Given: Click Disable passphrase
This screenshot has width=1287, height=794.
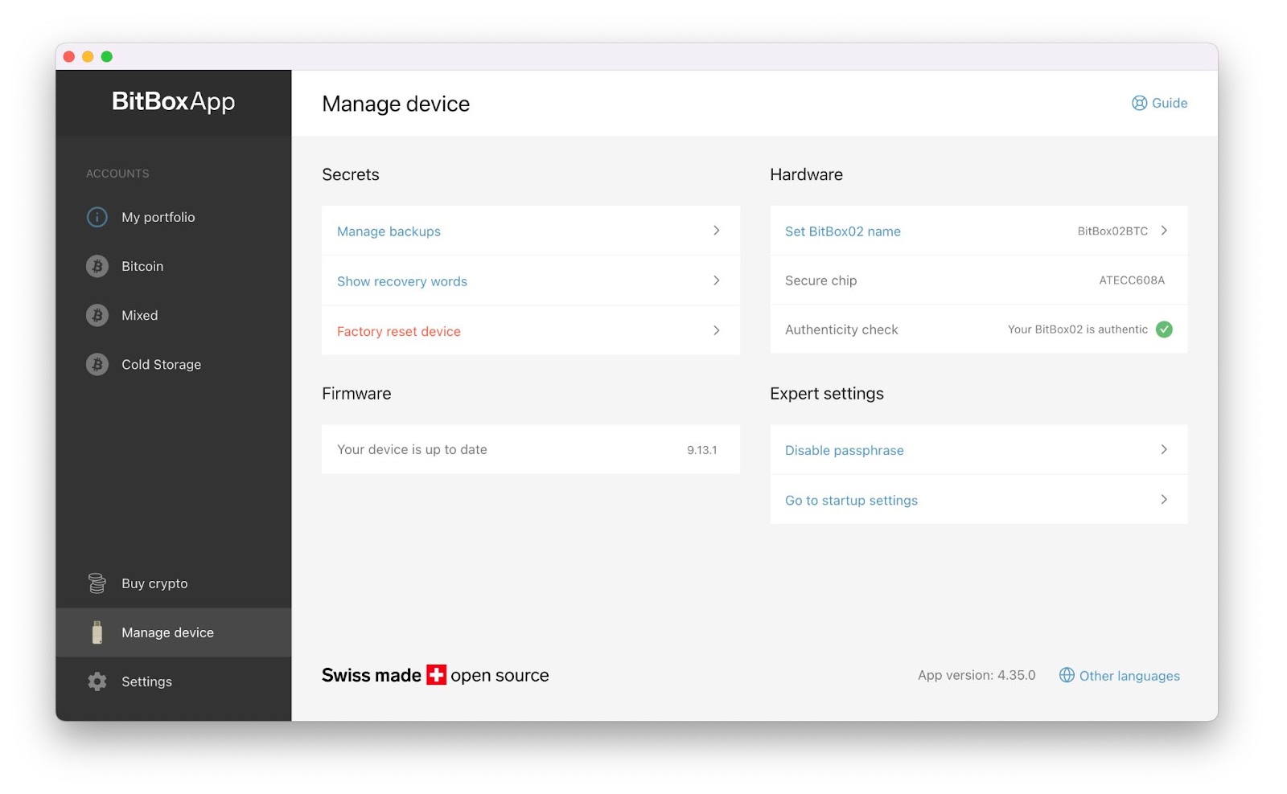Looking at the screenshot, I should pos(845,450).
